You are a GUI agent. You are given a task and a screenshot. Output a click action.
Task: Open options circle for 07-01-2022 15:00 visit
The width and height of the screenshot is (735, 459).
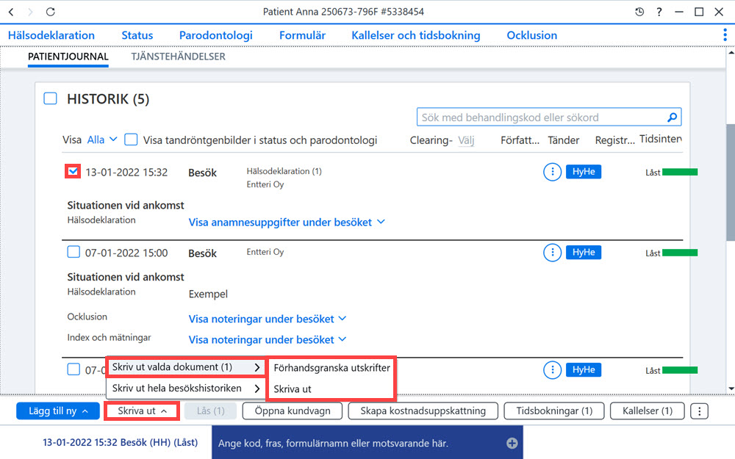552,253
